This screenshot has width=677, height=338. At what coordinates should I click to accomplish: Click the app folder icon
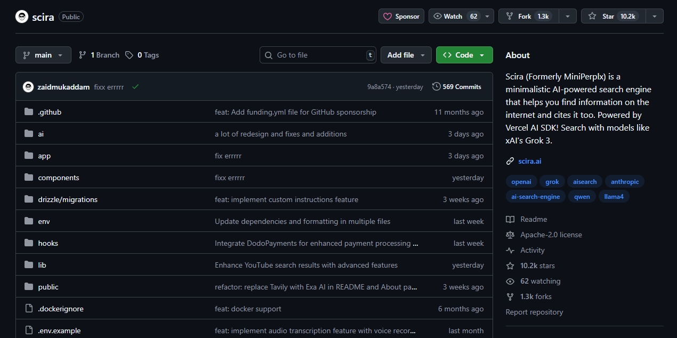pyautogui.click(x=29, y=156)
